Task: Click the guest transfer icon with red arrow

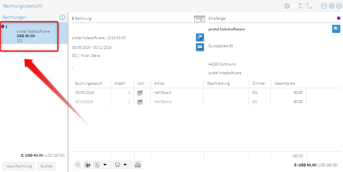Action: (87, 165)
